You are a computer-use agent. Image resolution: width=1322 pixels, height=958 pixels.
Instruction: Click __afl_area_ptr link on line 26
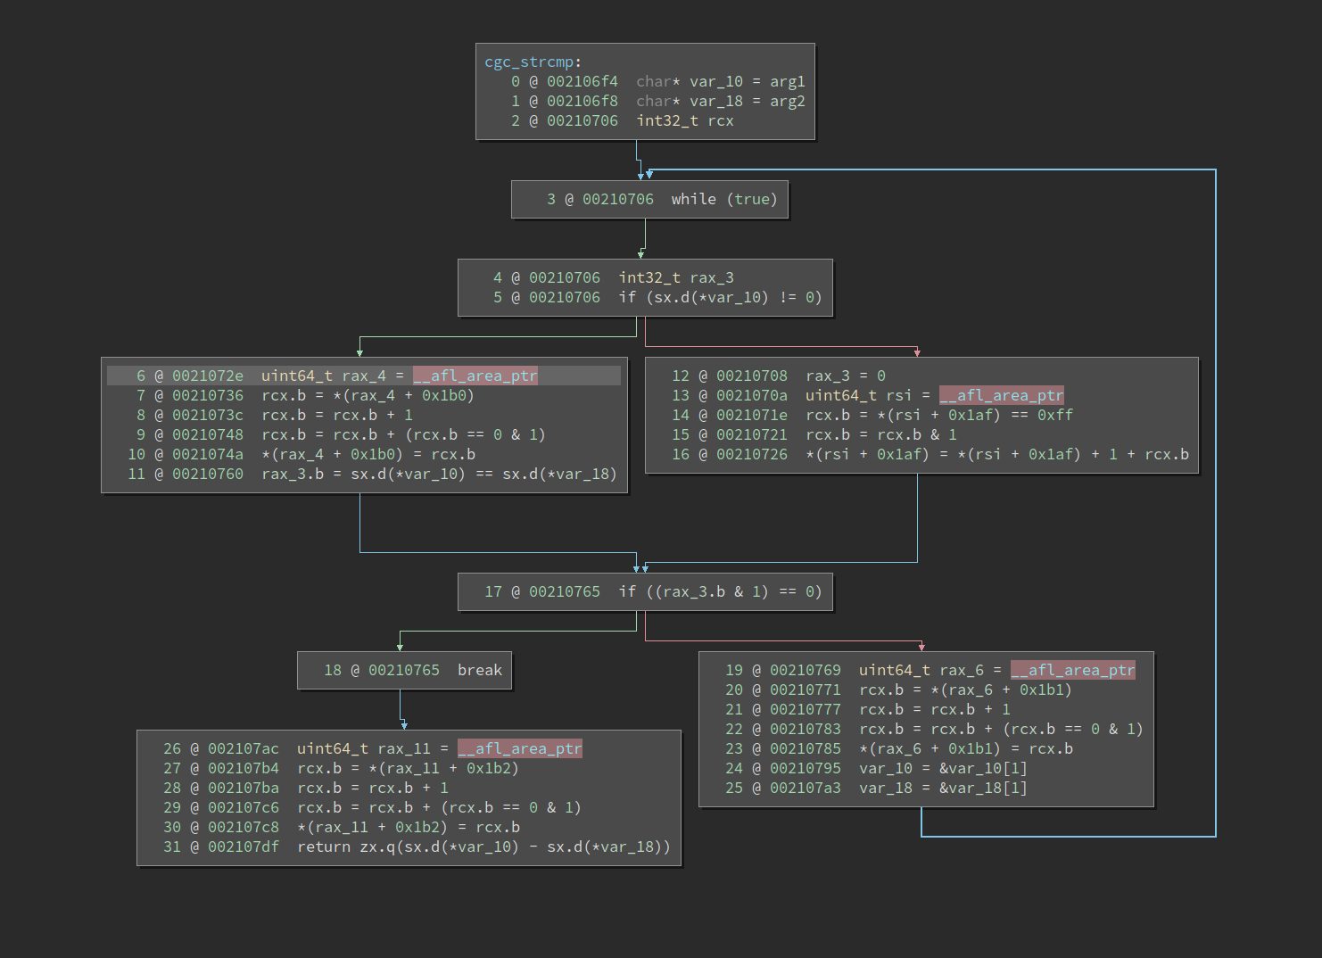pyautogui.click(x=520, y=749)
